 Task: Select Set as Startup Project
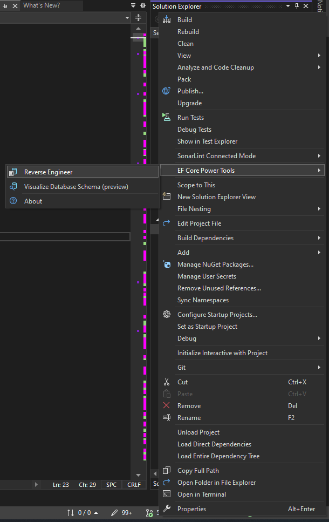pyautogui.click(x=207, y=327)
